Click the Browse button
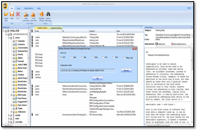Image resolution: width=198 pixels, height=131 pixels. [x=126, y=70]
